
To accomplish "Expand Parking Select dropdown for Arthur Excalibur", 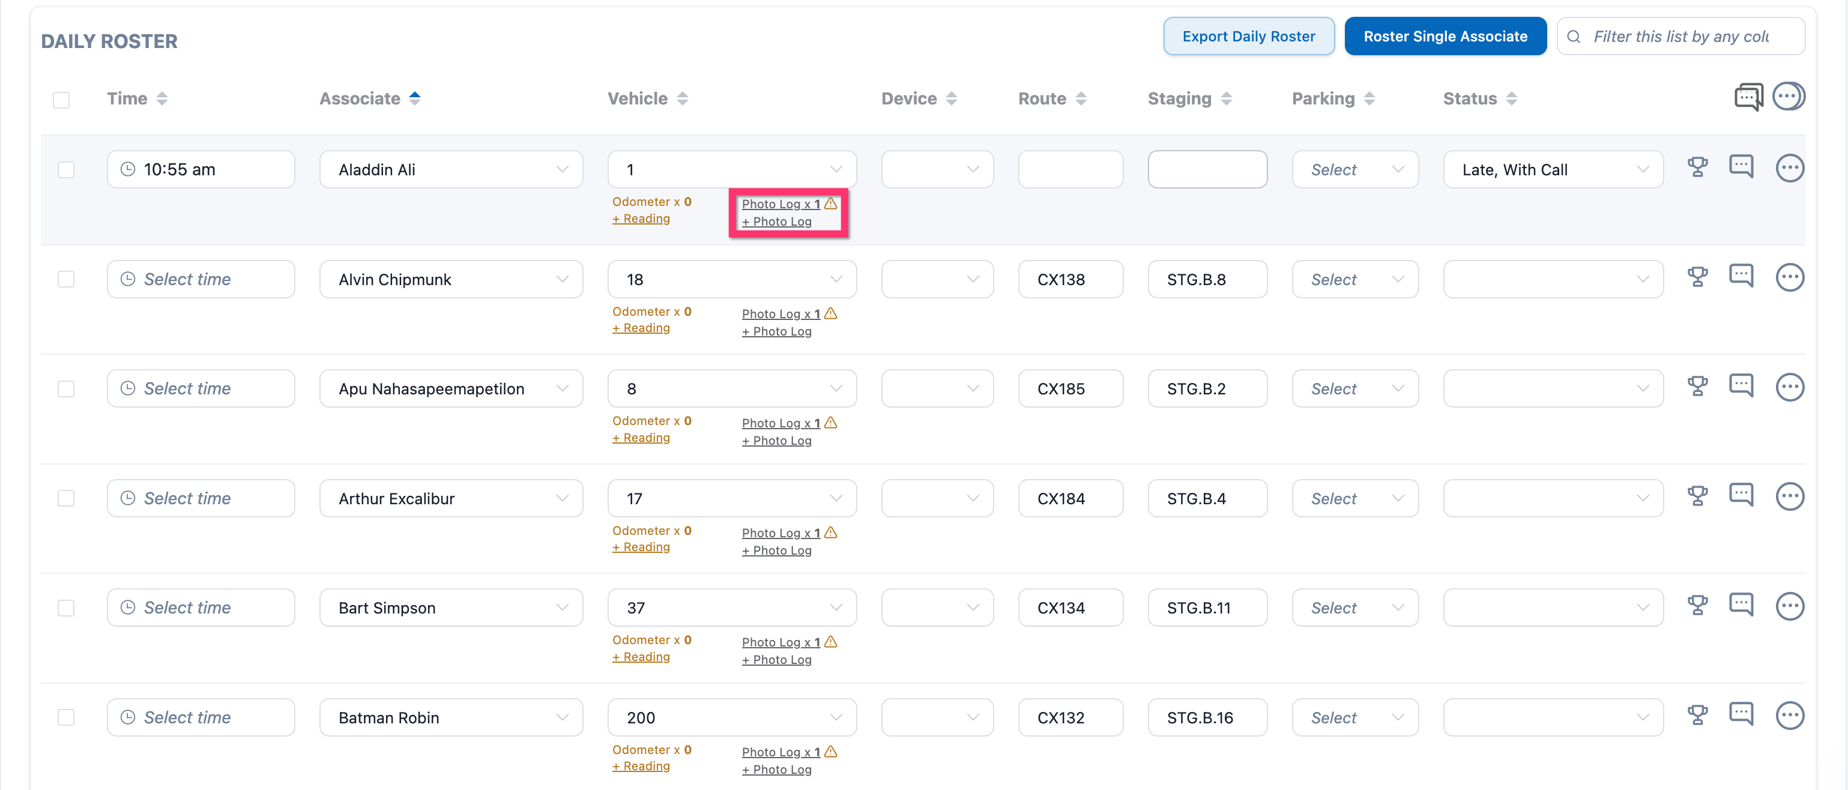I will click(1354, 499).
